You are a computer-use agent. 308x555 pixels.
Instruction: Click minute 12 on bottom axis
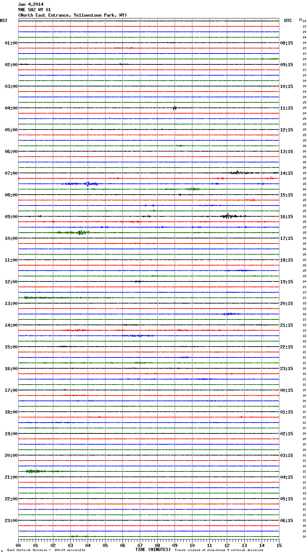(227, 545)
